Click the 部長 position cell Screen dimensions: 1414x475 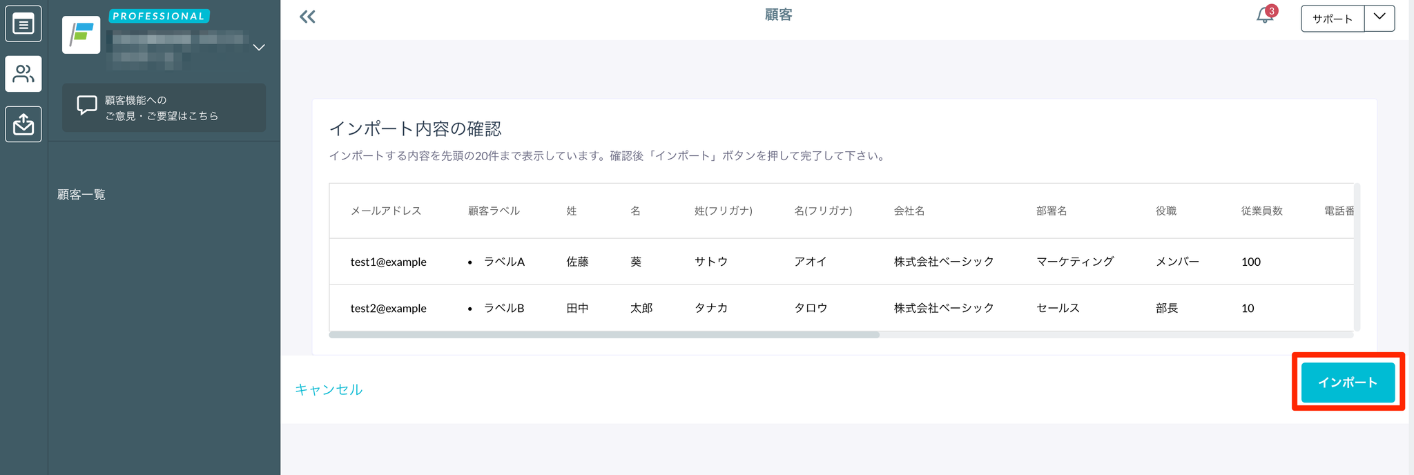(x=1167, y=308)
